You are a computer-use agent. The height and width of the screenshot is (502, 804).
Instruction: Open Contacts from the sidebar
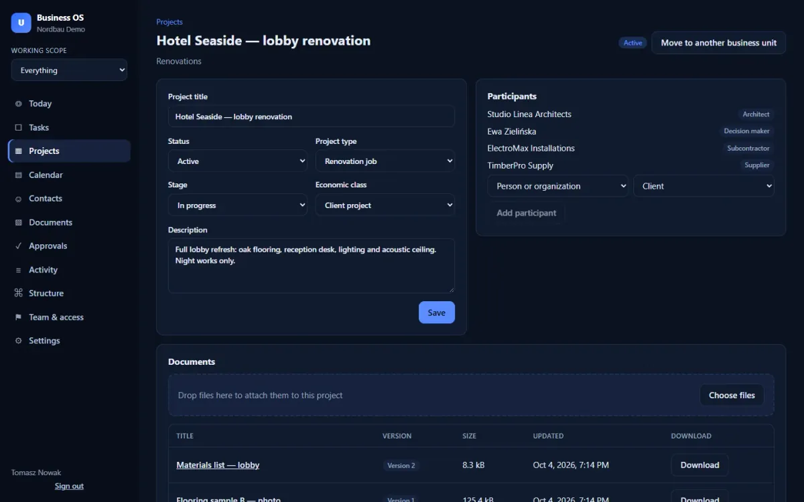click(69, 199)
